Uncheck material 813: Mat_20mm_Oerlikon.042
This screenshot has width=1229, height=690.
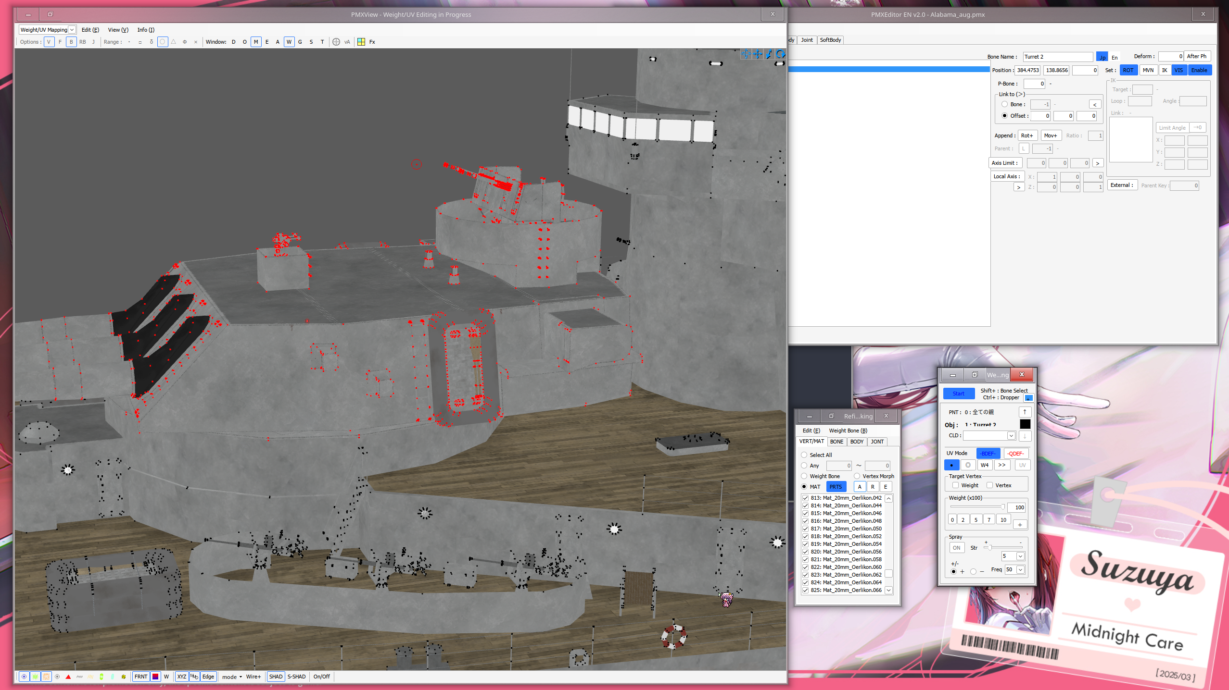pyautogui.click(x=806, y=498)
